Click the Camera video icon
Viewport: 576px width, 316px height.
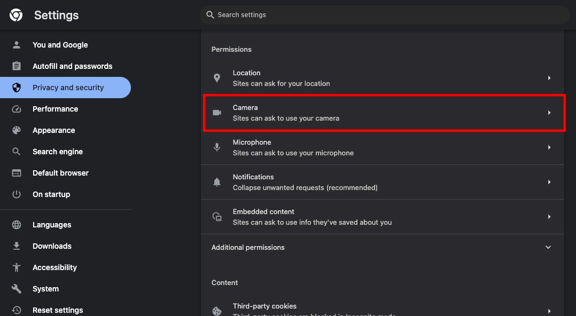click(217, 113)
